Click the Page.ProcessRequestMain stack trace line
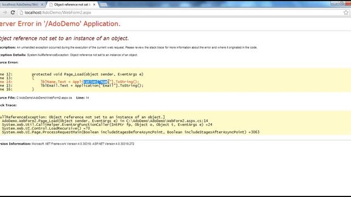 131,132
